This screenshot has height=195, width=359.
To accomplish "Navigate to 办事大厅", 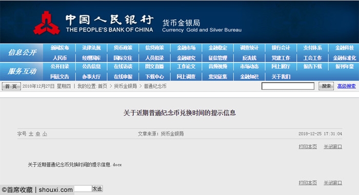I will pos(91,76).
